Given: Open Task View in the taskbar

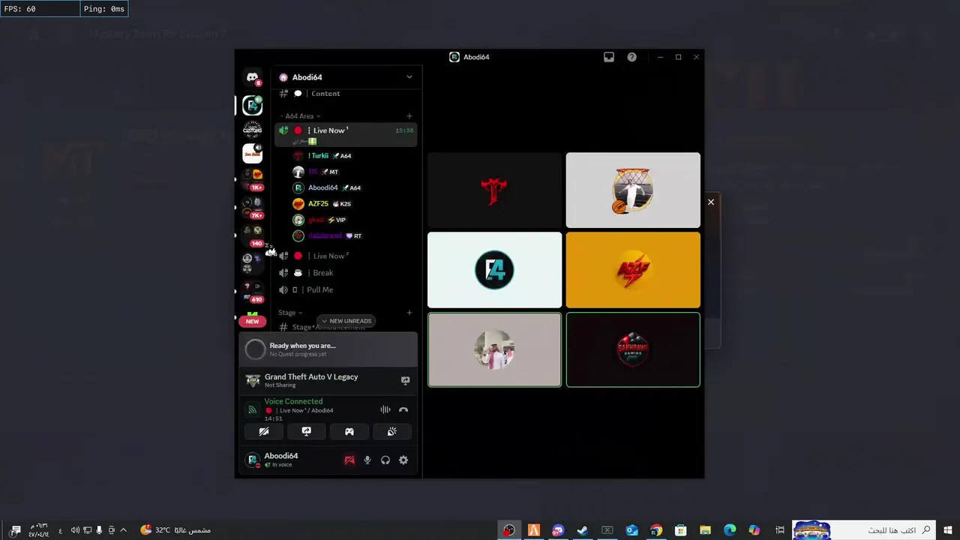Looking at the screenshot, I should (780, 530).
